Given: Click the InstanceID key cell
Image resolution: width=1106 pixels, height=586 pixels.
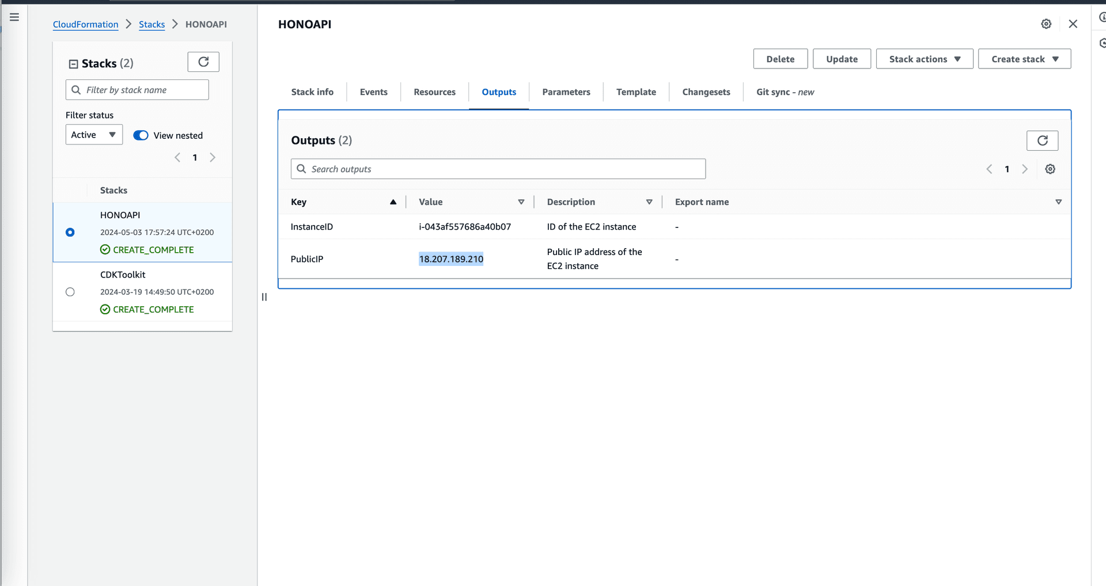Looking at the screenshot, I should [312, 227].
